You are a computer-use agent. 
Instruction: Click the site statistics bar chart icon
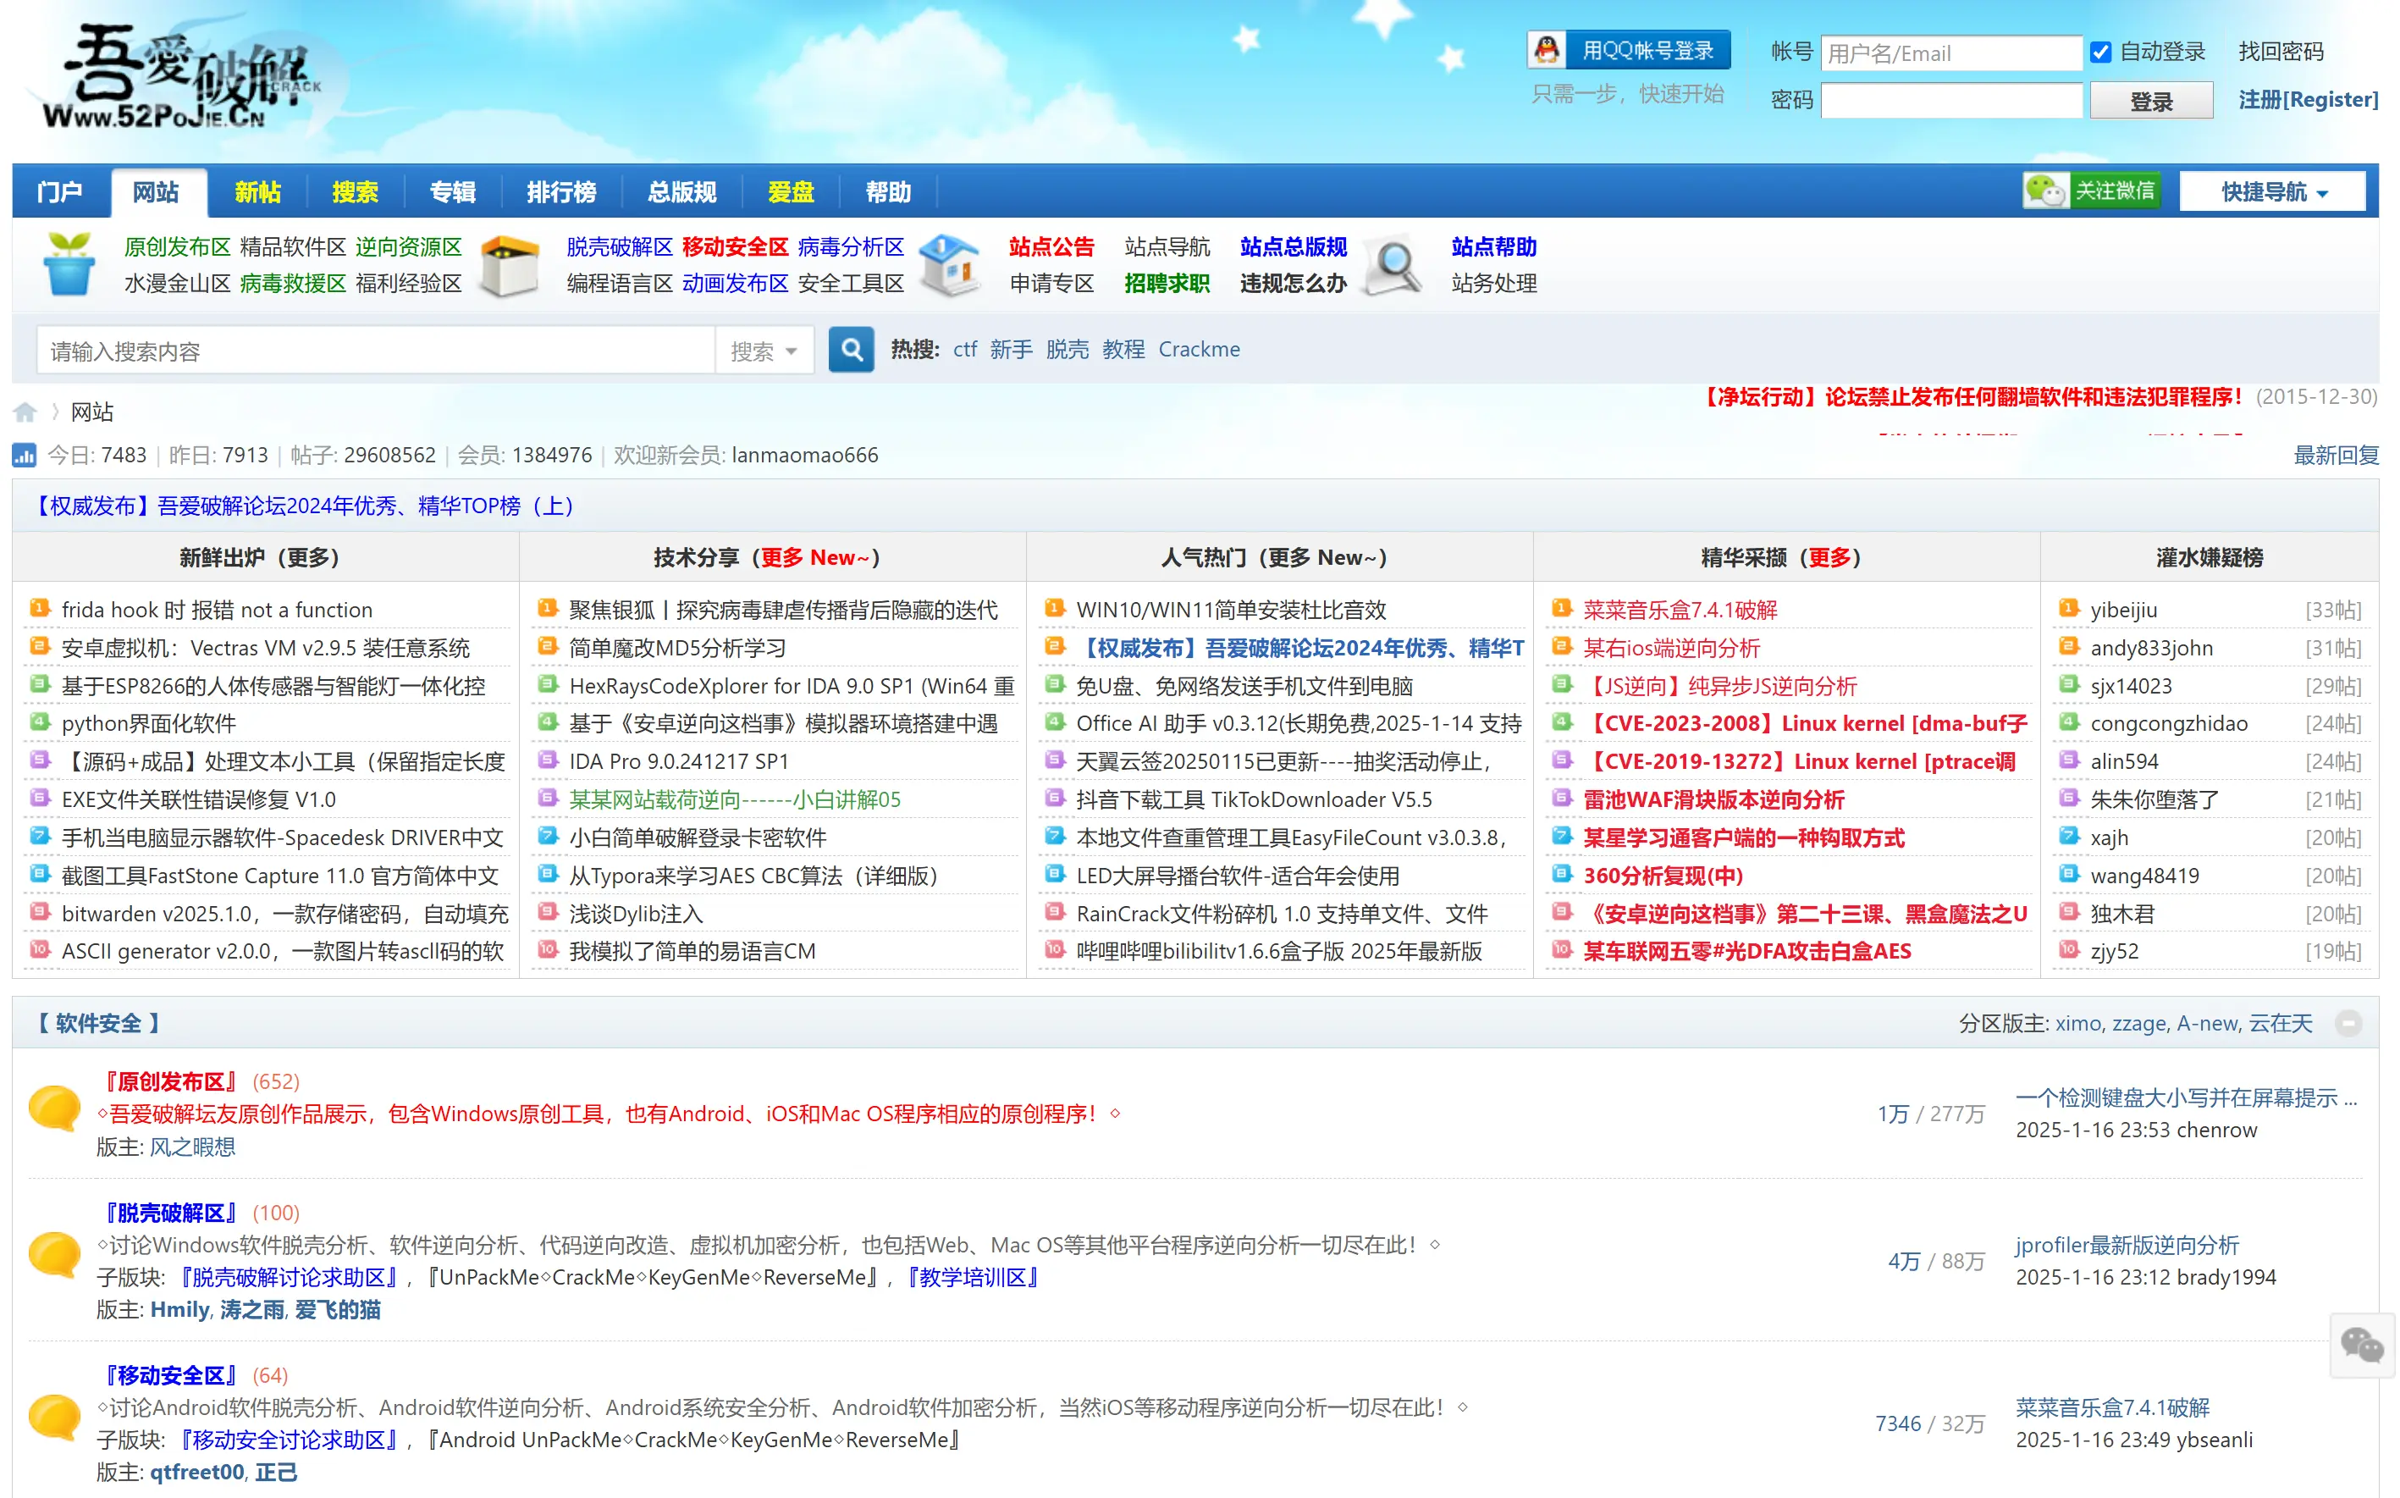pos(24,456)
